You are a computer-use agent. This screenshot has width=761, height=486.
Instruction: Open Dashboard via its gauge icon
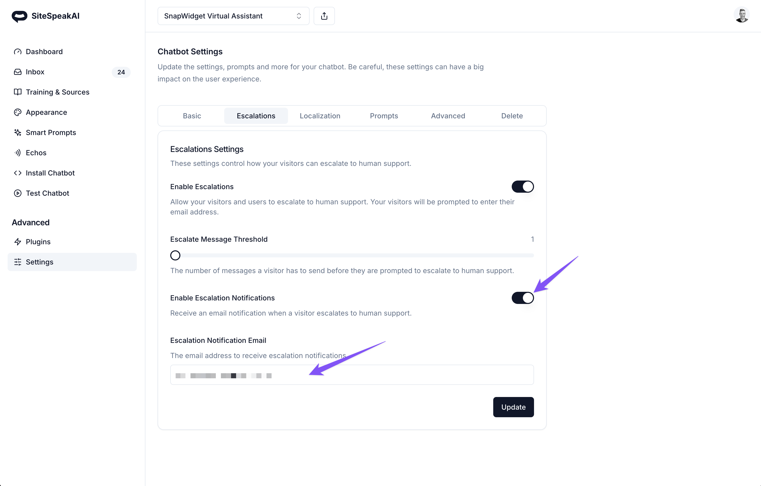click(x=18, y=52)
